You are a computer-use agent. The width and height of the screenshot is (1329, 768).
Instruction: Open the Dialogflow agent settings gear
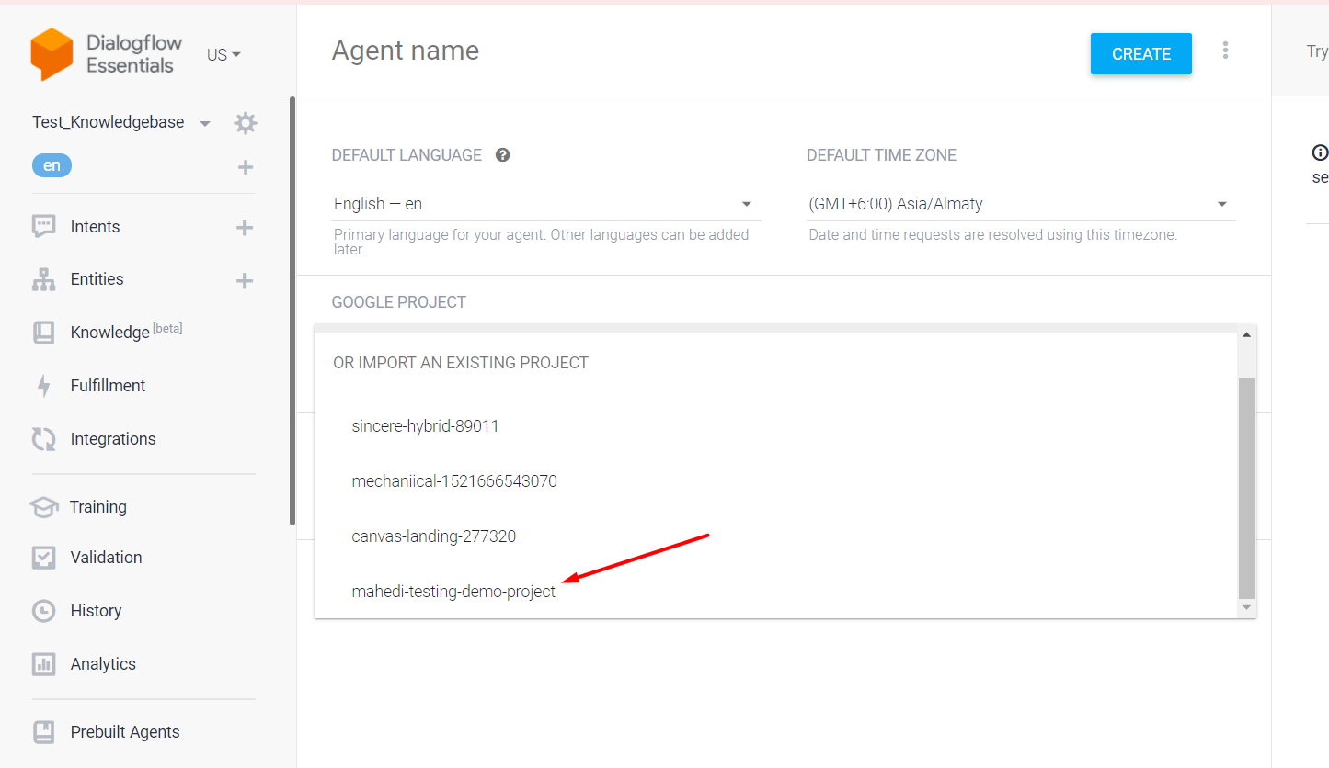[245, 122]
